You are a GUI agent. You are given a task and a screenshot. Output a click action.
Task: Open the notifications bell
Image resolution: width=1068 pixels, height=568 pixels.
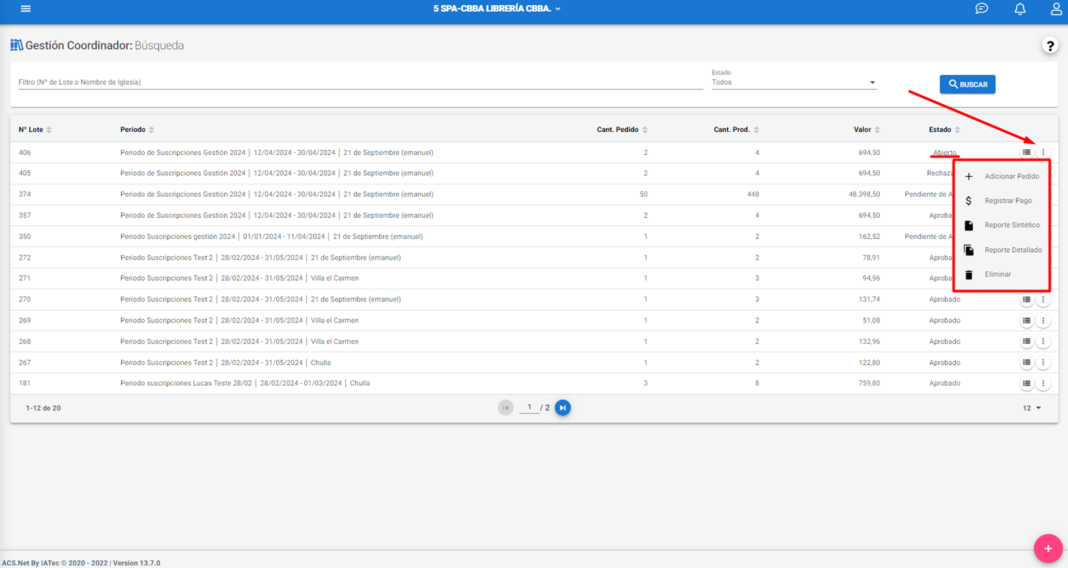pos(1020,8)
